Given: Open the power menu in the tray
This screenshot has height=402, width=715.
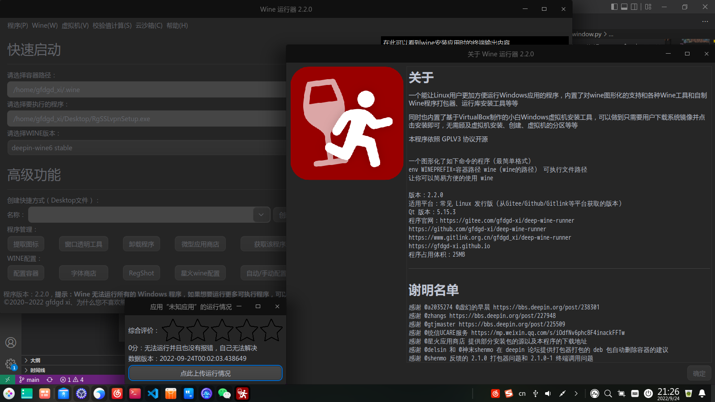Looking at the screenshot, I should (648, 394).
